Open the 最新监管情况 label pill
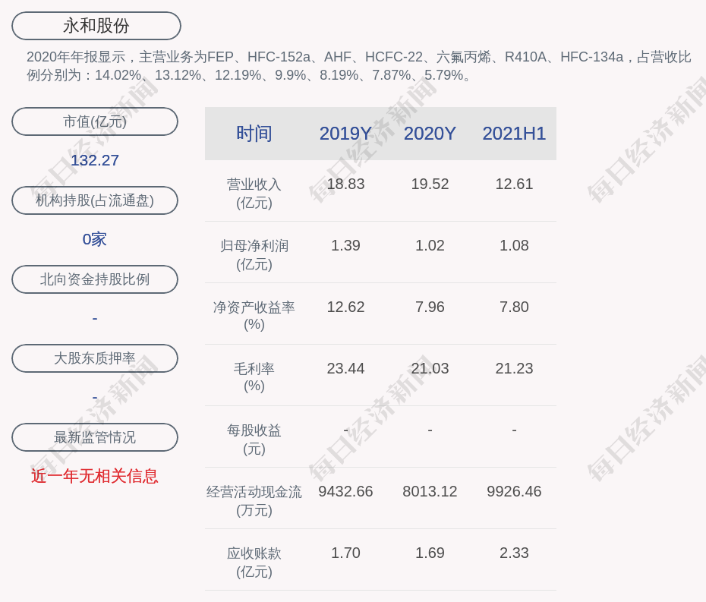 [95, 437]
